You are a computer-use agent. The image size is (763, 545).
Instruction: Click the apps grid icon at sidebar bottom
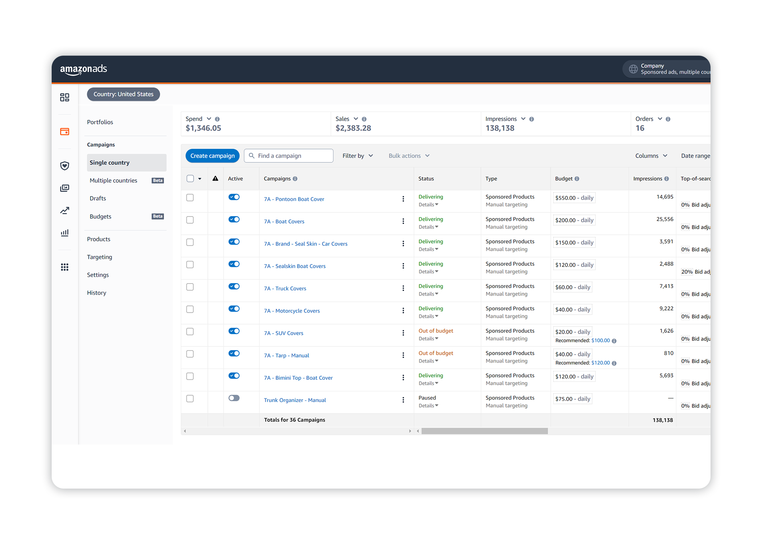point(64,267)
